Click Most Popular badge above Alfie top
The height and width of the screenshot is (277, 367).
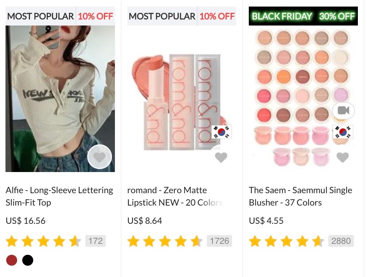coord(40,16)
